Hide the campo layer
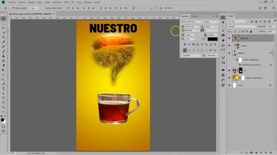Screen dimensions: 277x155 (229, 46)
